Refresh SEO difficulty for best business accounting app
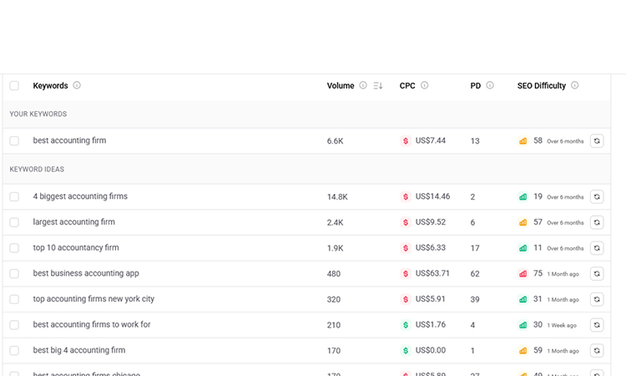This screenshot has height=376, width=626. click(x=597, y=273)
